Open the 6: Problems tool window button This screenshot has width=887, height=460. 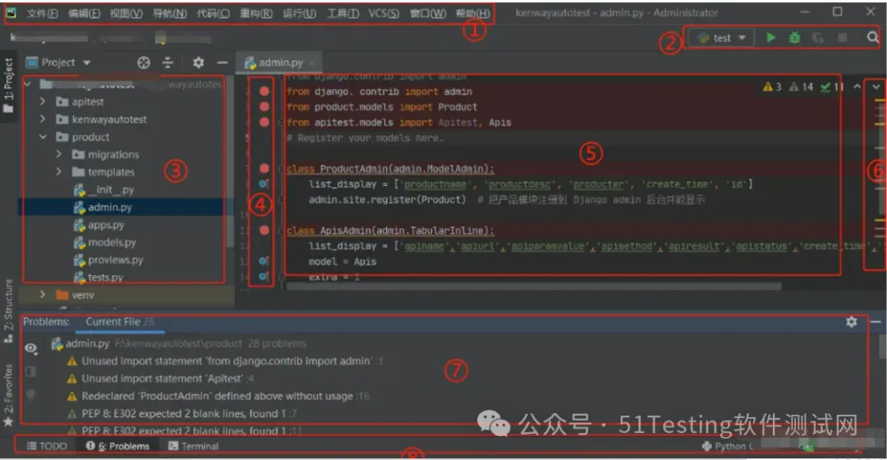117,446
